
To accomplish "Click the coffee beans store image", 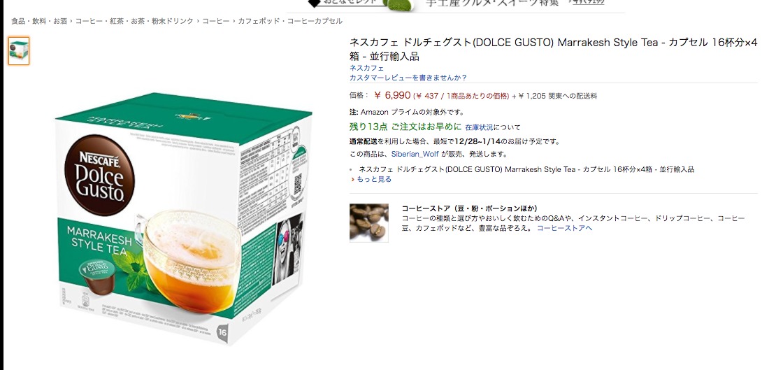I will click(x=369, y=223).
